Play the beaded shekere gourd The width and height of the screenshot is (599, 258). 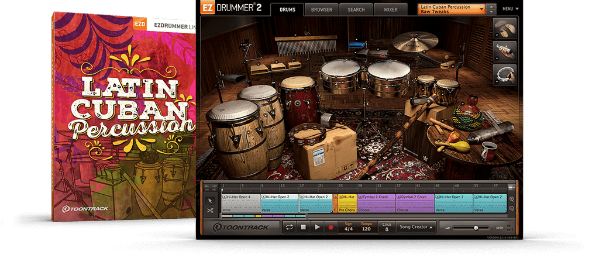coord(467,115)
